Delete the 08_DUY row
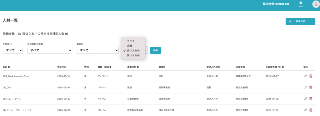This screenshot has width=320, height=116. (x=311, y=87)
